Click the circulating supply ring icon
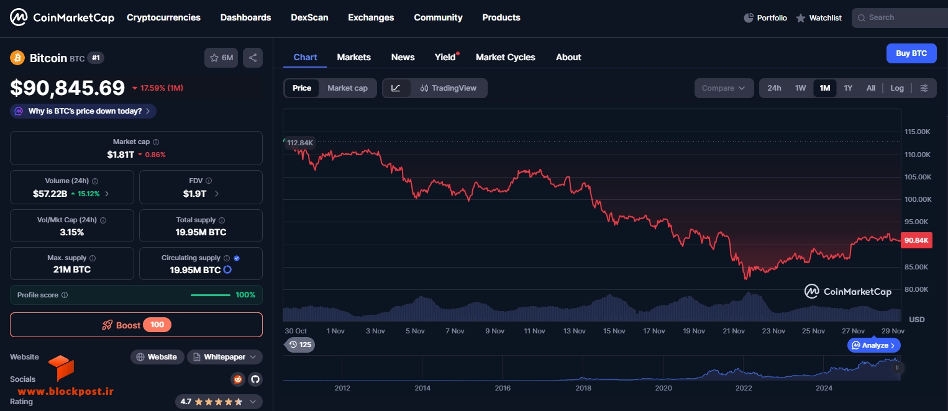 pos(227,269)
